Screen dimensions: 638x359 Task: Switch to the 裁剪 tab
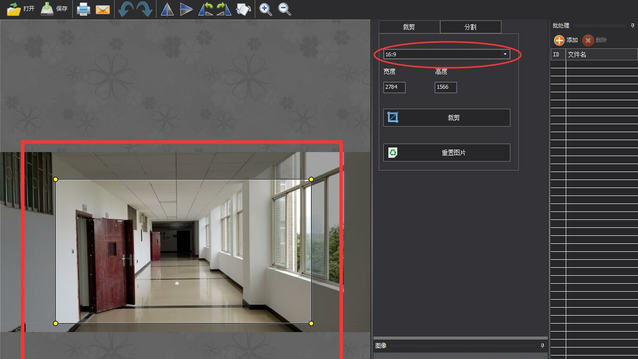pyautogui.click(x=409, y=27)
